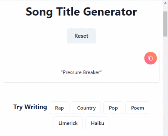The width and height of the screenshot is (168, 136).
Task: Click the vertical scrollbar thumb
Action: [x=165, y=24]
